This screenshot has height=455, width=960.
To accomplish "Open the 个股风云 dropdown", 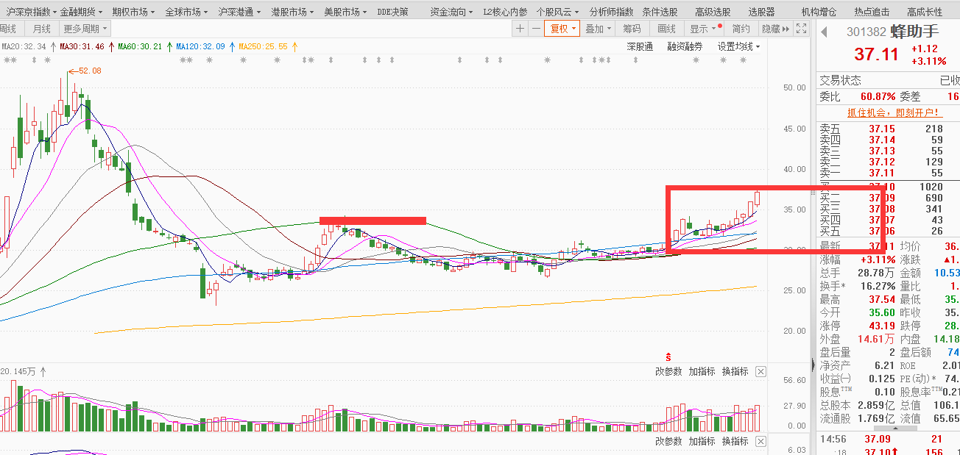I will (x=557, y=12).
